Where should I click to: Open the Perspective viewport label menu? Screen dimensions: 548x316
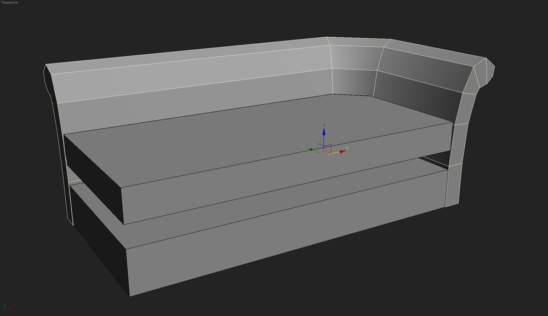tap(9, 3)
